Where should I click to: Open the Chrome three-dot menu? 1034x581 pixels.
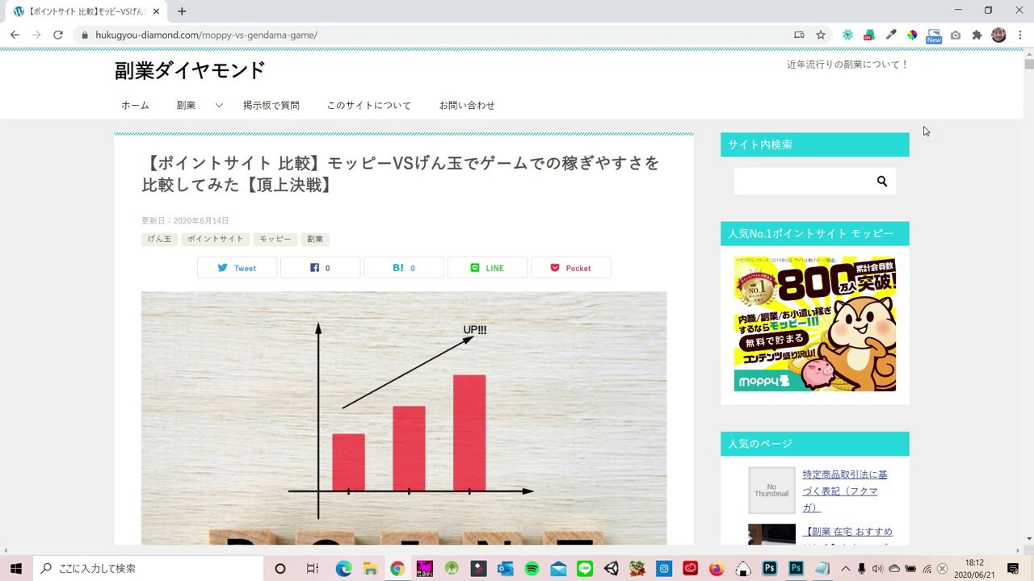(x=1019, y=35)
